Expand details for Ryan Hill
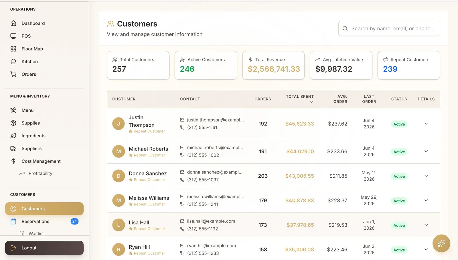This screenshot has width=458, height=260. [426, 250]
